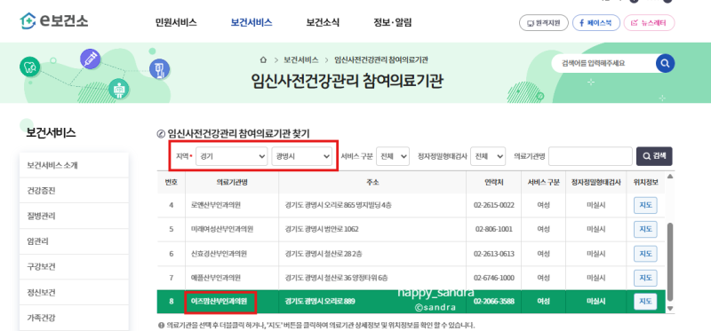
Task: Click phone number 02-6746-1000
Action: tap(494, 278)
